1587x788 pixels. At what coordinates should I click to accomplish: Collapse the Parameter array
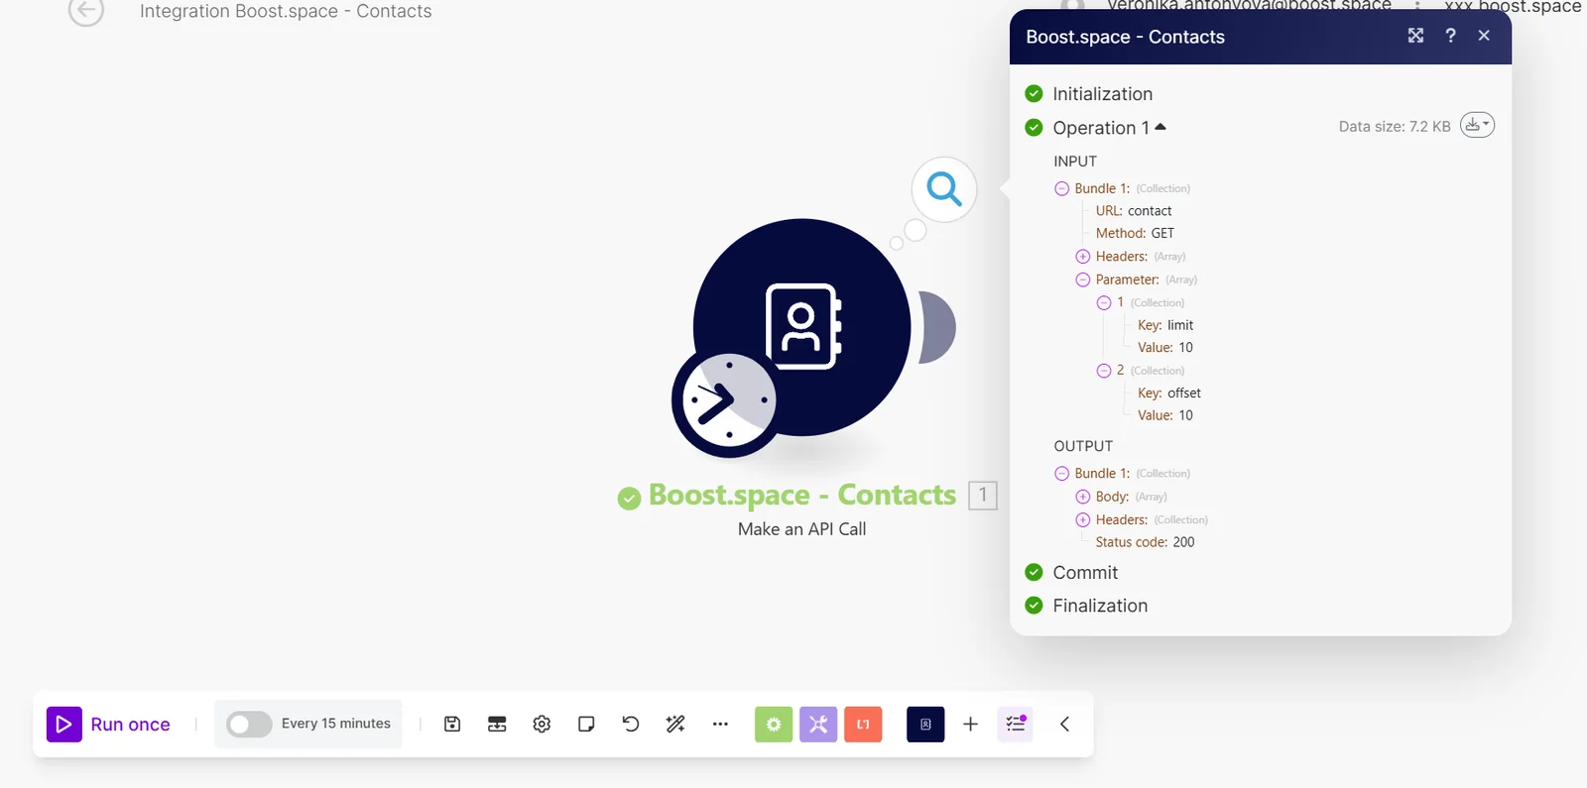coord(1083,280)
